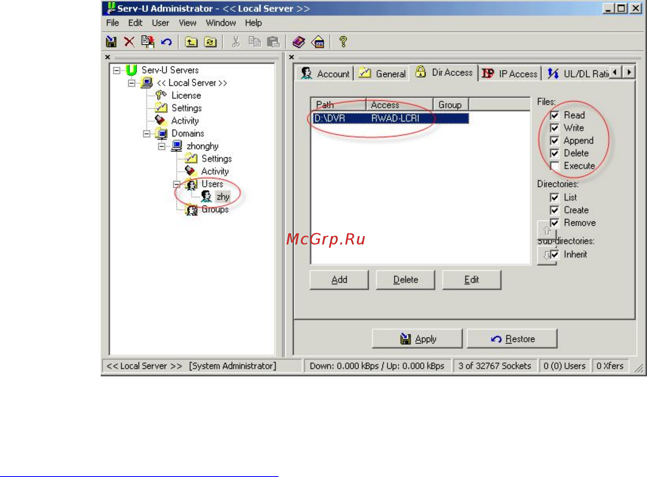This screenshot has width=647, height=477.
Task: Click the blue undo arrow in toolbar
Action: (166, 42)
